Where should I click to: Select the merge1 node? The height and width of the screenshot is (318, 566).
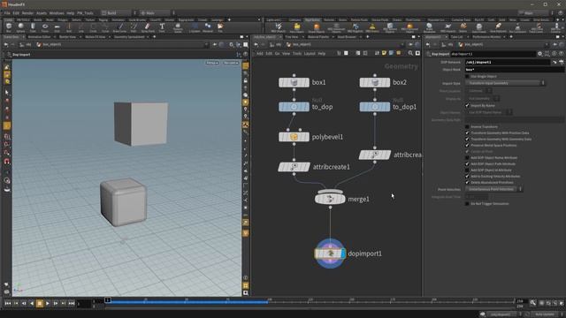click(330, 199)
